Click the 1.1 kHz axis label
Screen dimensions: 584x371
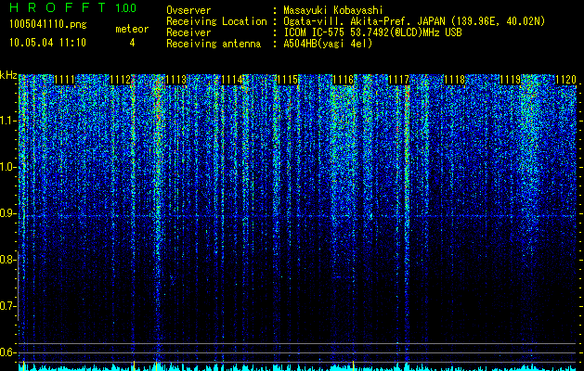point(6,121)
